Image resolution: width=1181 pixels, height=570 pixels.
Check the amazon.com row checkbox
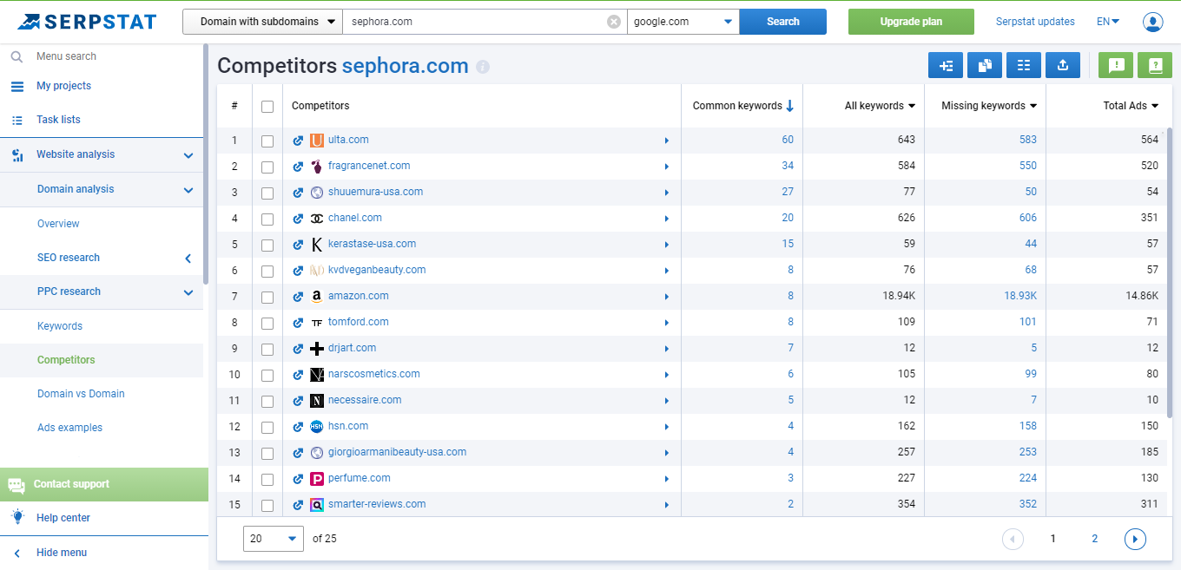[x=267, y=298]
